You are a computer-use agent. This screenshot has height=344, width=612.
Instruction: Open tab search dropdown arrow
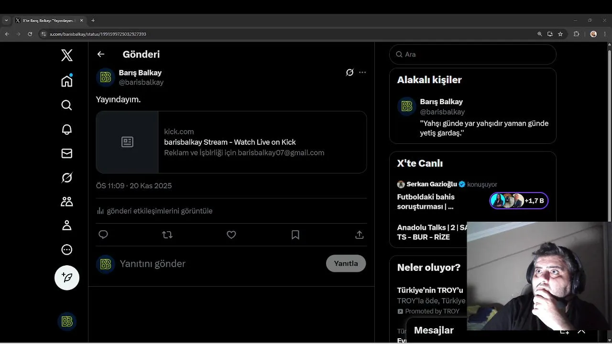pos(6,21)
